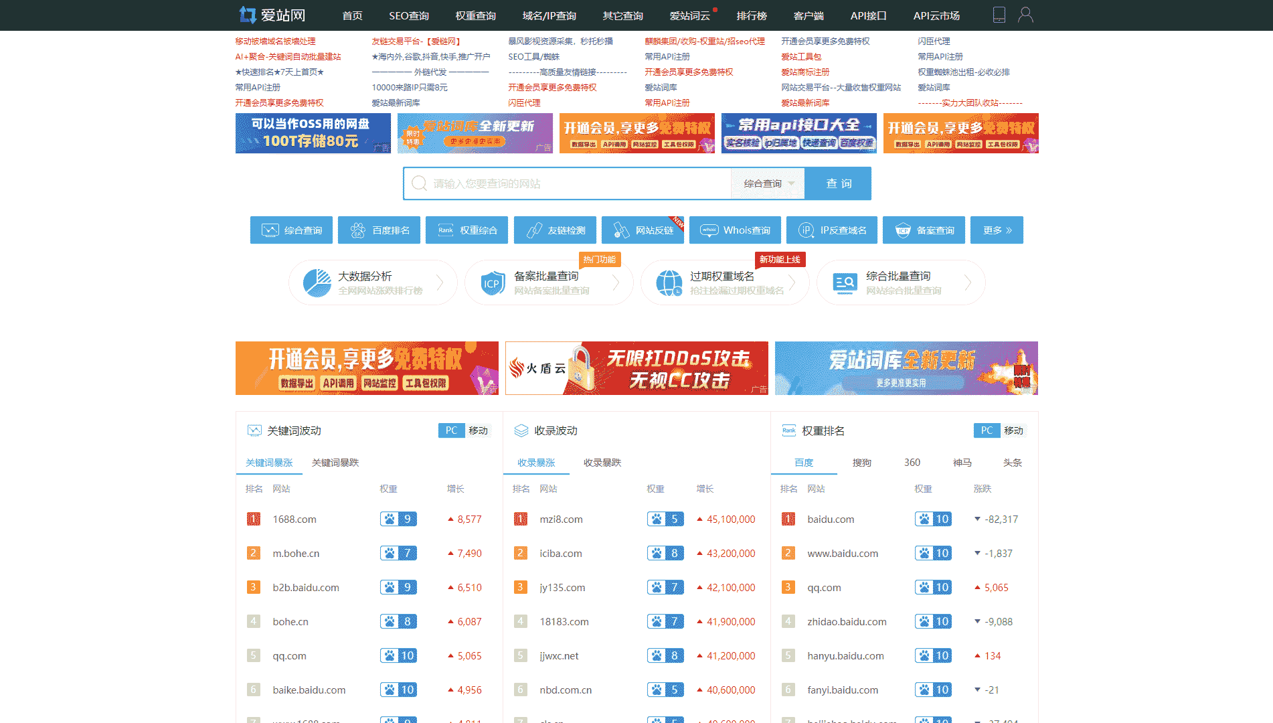This screenshot has height=723, width=1273.
Task: Open zhidao.baidu.com link
Action: 847,621
